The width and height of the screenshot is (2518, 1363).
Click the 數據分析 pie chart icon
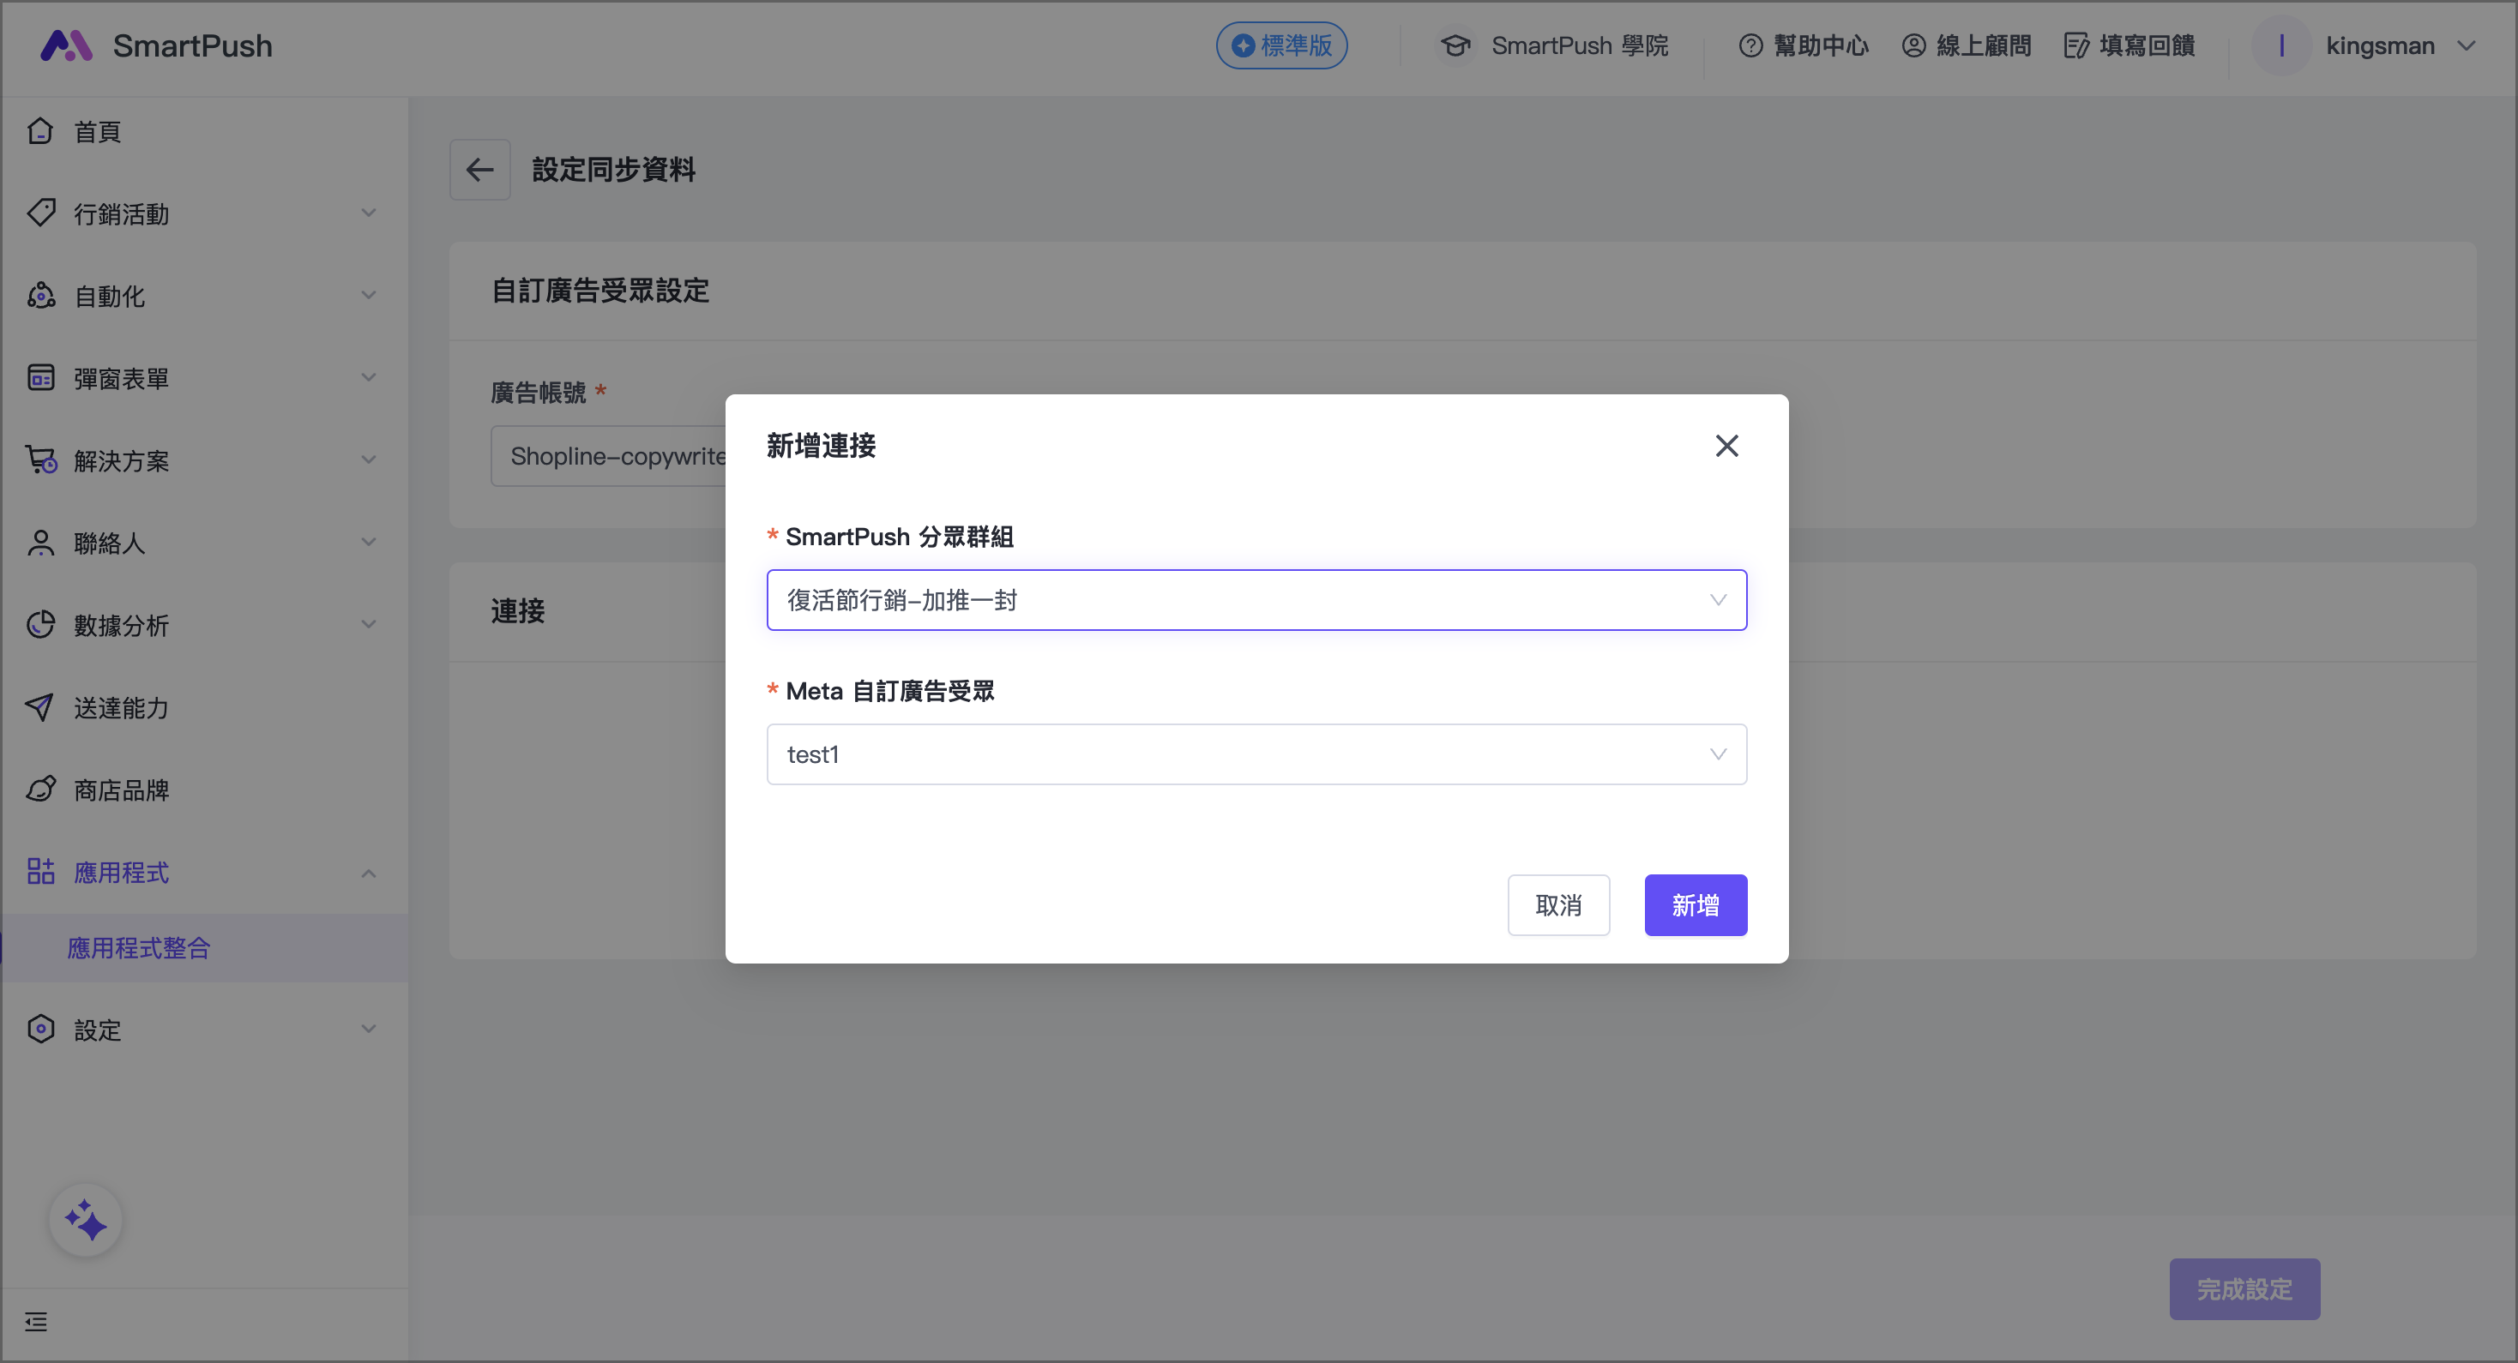(40, 624)
